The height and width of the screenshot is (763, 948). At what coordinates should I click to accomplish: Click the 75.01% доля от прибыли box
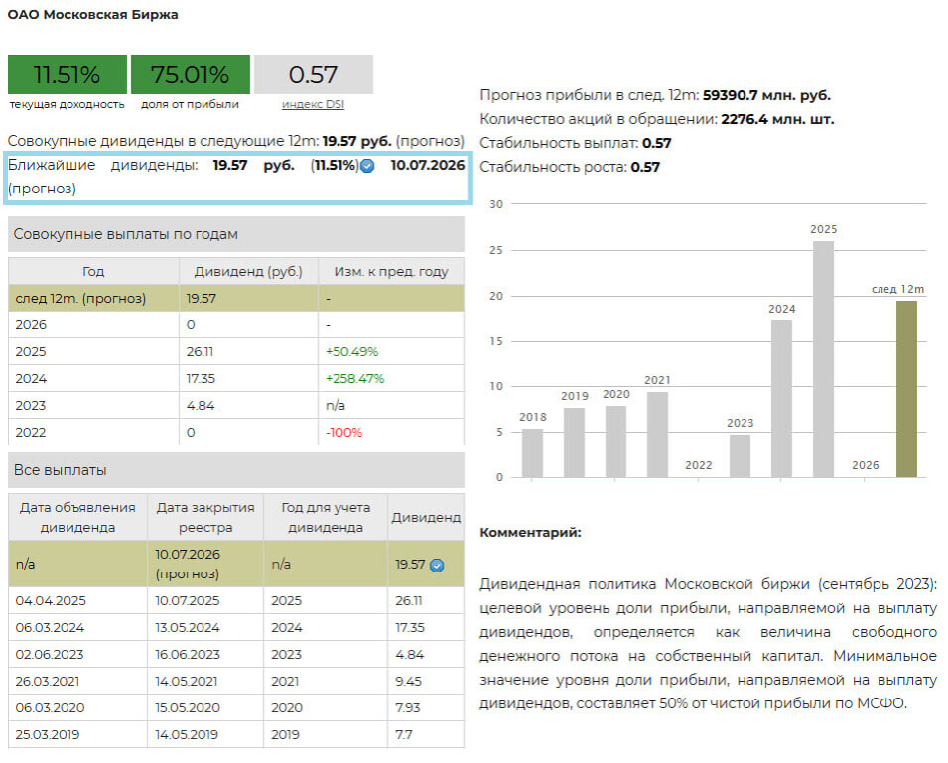[191, 74]
